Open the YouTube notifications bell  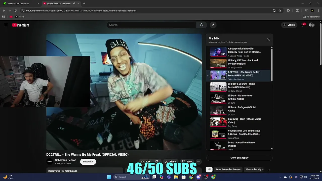point(302,25)
